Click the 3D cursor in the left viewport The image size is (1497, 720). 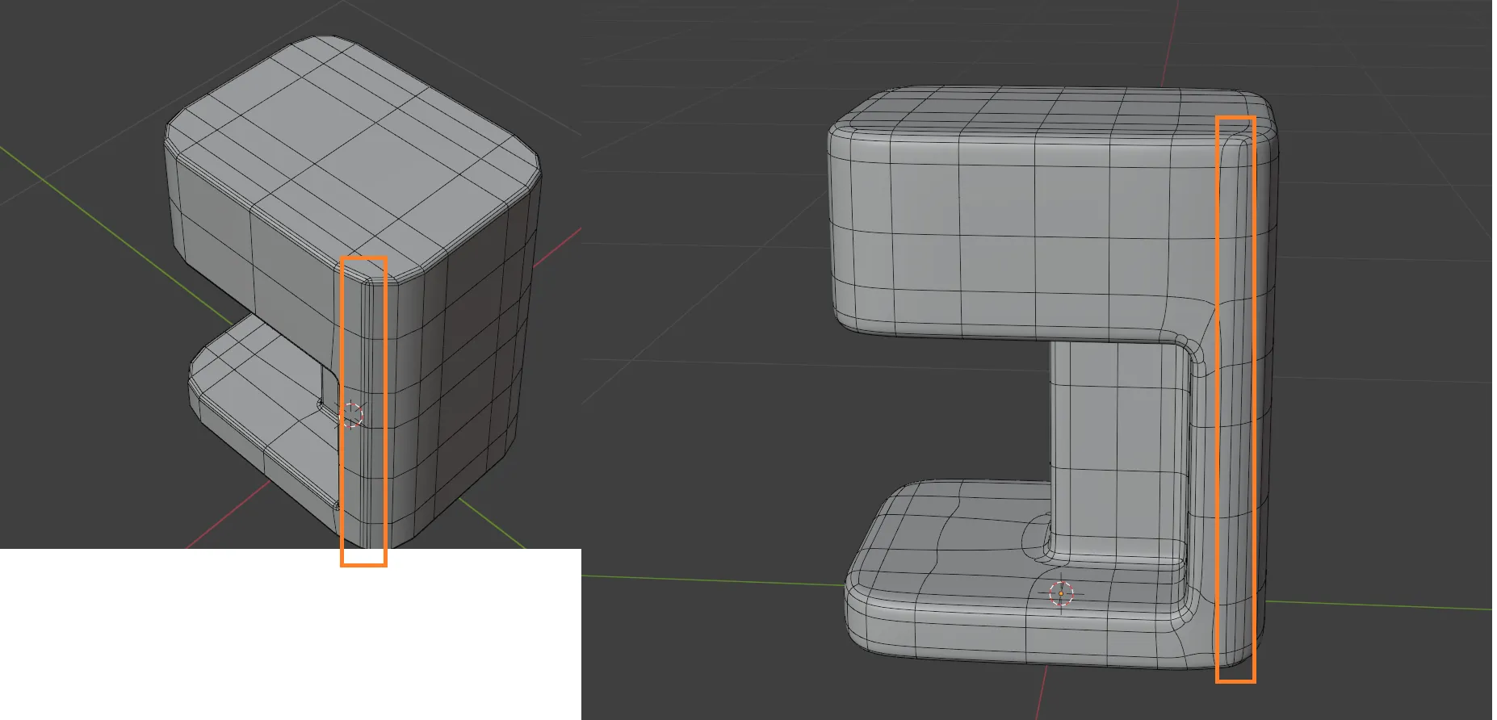coord(352,414)
